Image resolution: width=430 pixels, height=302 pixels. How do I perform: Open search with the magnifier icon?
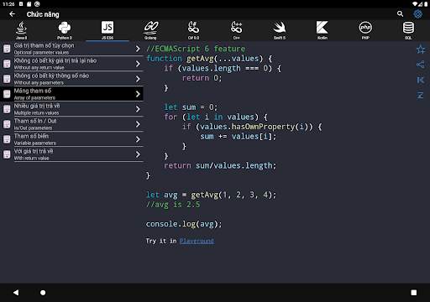click(x=400, y=13)
